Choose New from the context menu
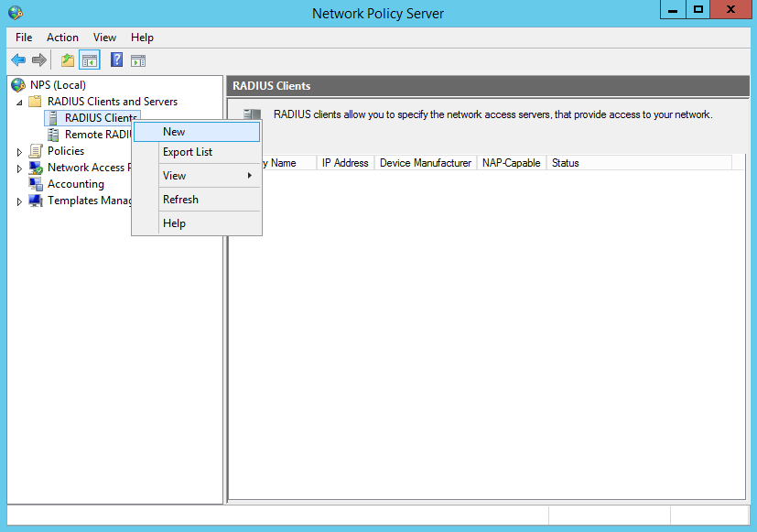Screen dimensions: 757x532 (x=174, y=132)
